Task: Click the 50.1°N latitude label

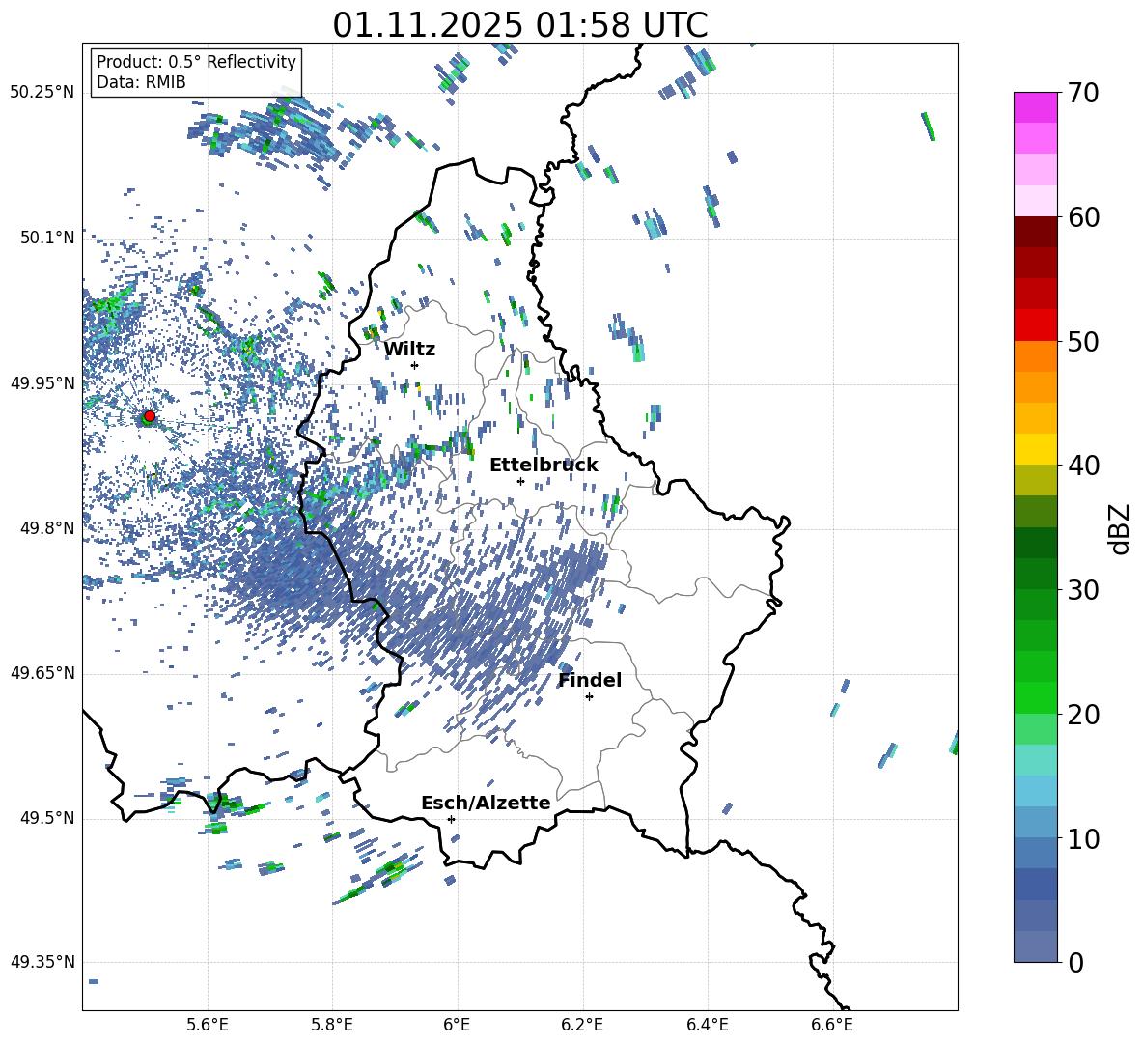Action: [x=46, y=238]
